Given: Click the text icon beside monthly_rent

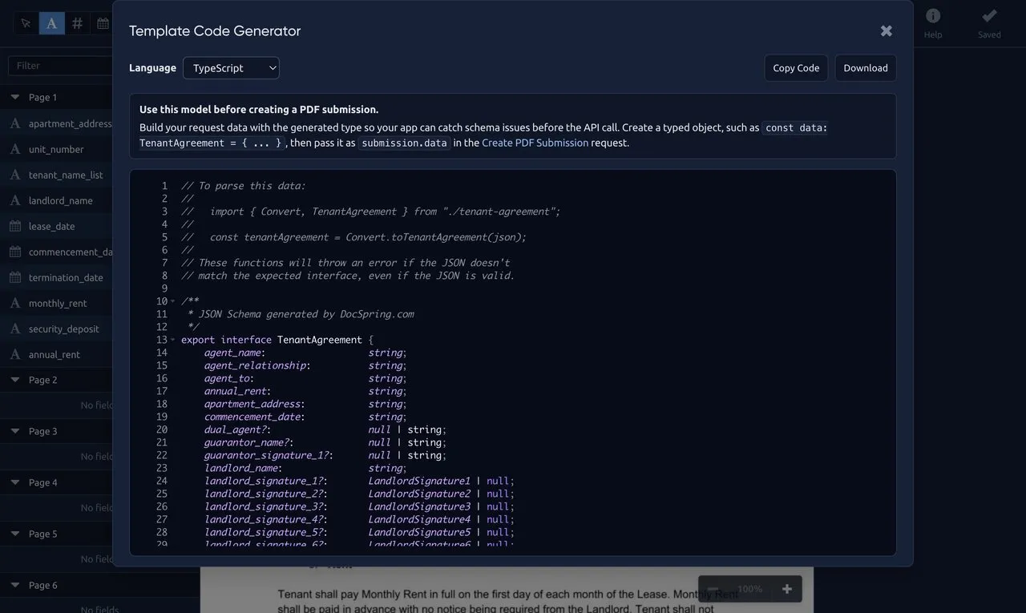Looking at the screenshot, I should point(15,303).
